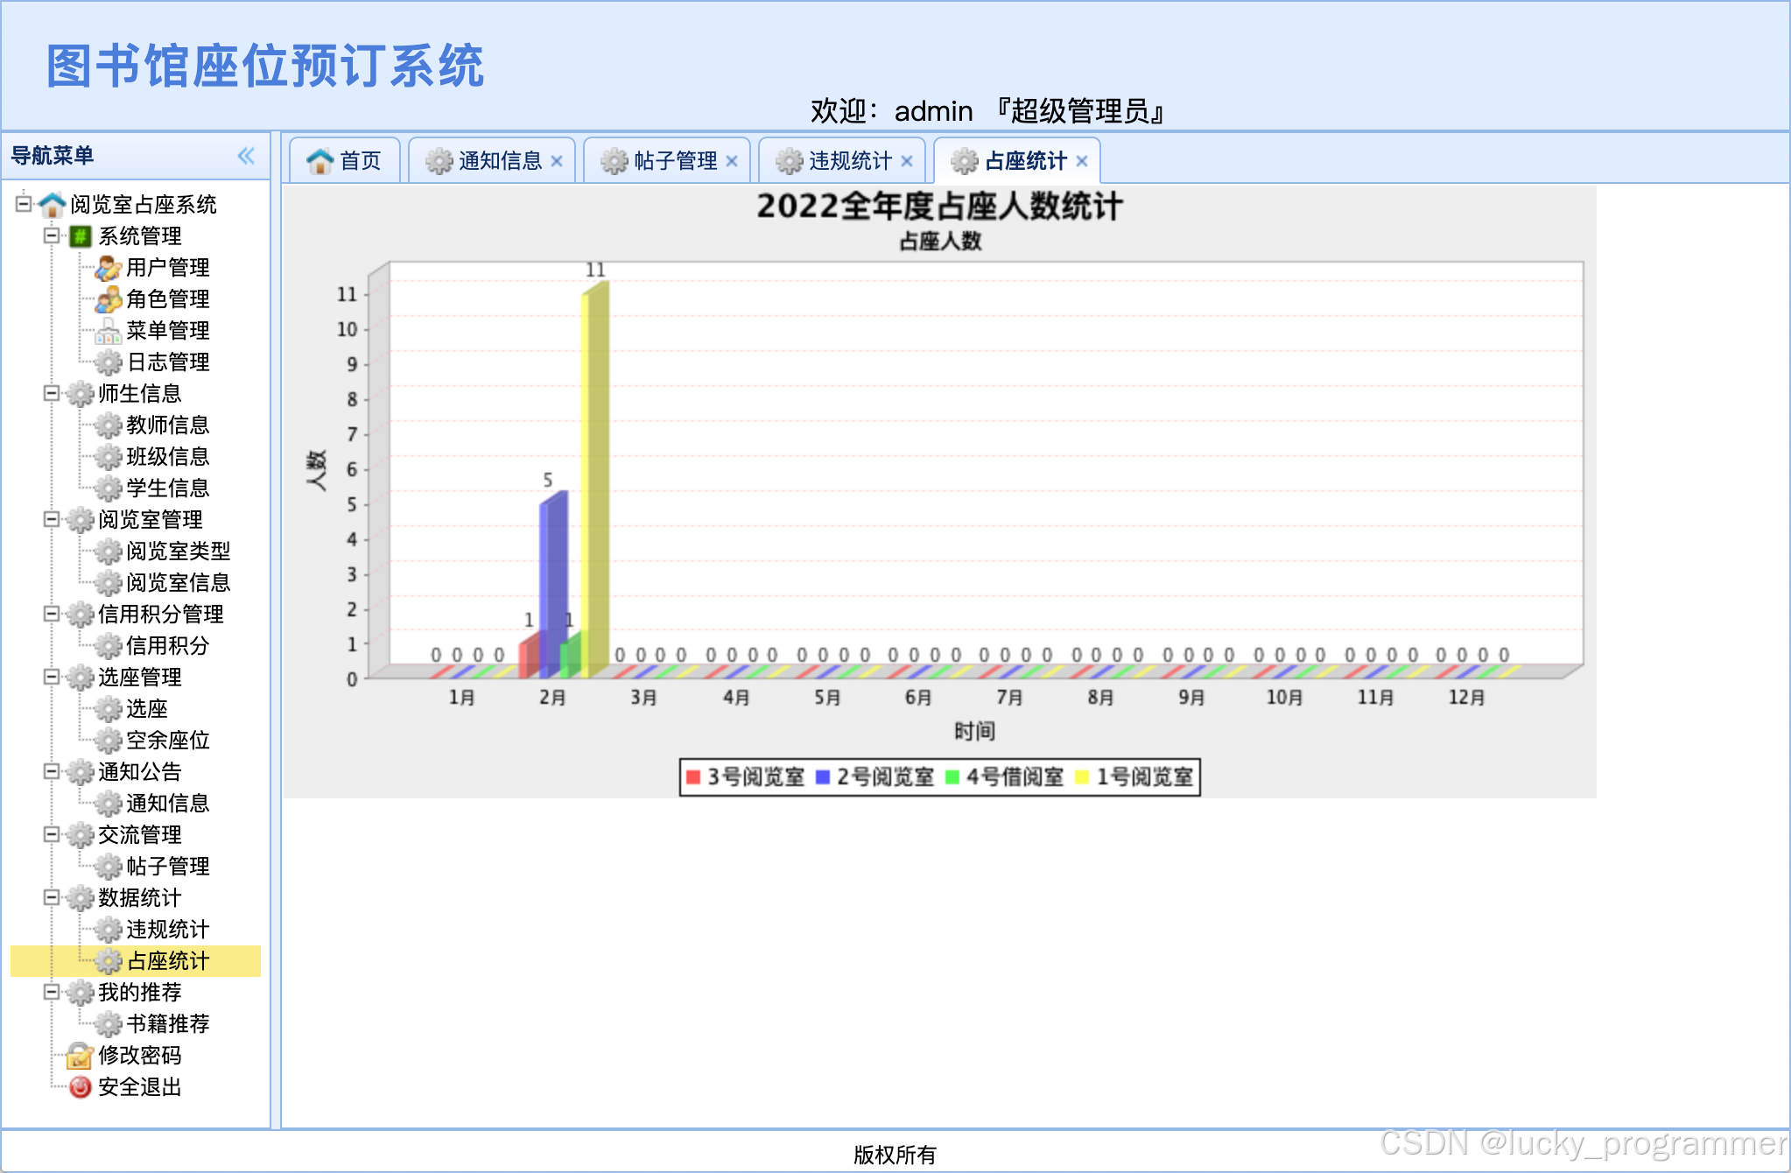This screenshot has width=1791, height=1173.
Task: Close the post management tab
Action: click(x=732, y=161)
